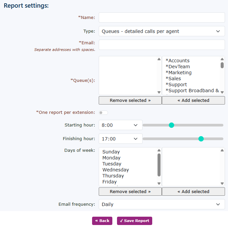
Task: Select Monday in Days of week
Action: pos(111,158)
